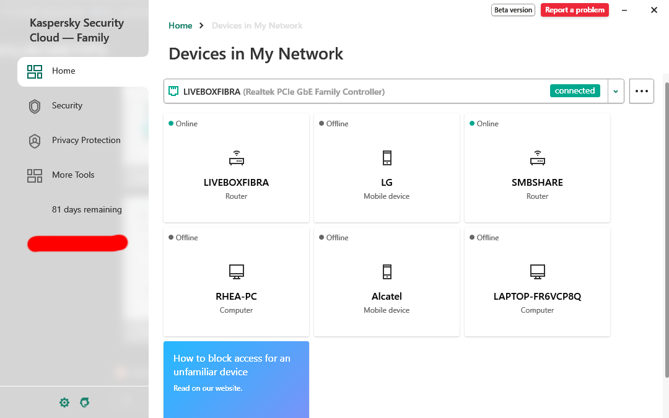The width and height of the screenshot is (669, 418).
Task: Open the support agent icon
Action: pyautogui.click(x=85, y=403)
